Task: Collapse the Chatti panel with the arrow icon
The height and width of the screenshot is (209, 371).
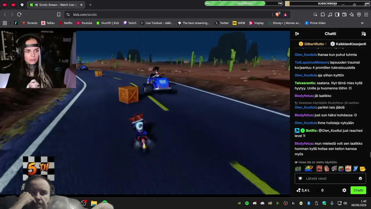Action: coord(297,34)
